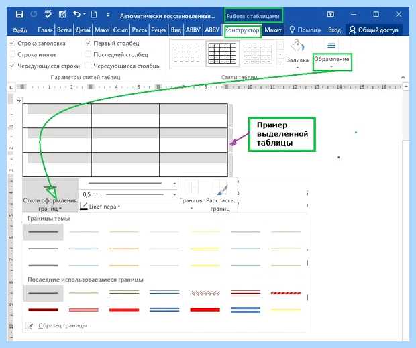Select the solid bright red thick border
416x348 pixels.
(205, 310)
